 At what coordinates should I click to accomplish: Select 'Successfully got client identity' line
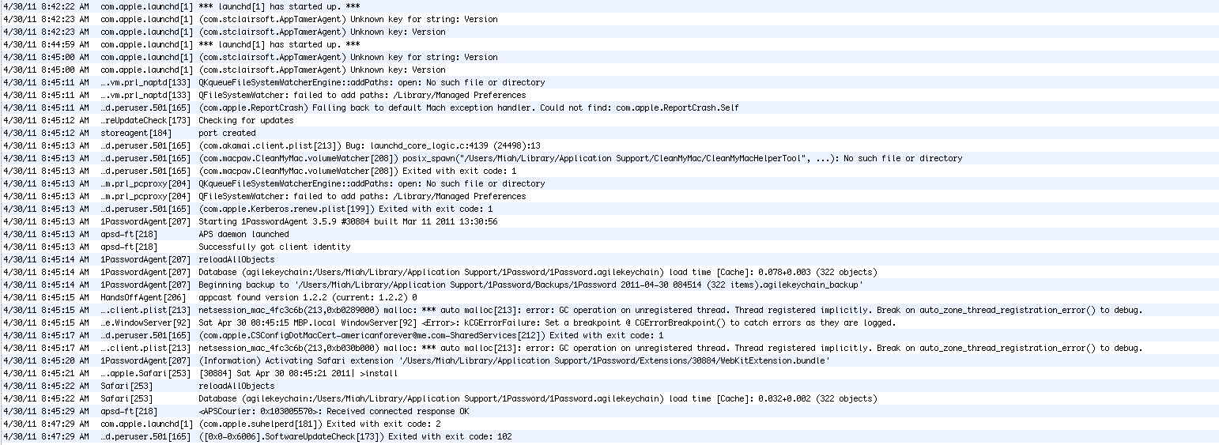pyautogui.click(x=609, y=247)
